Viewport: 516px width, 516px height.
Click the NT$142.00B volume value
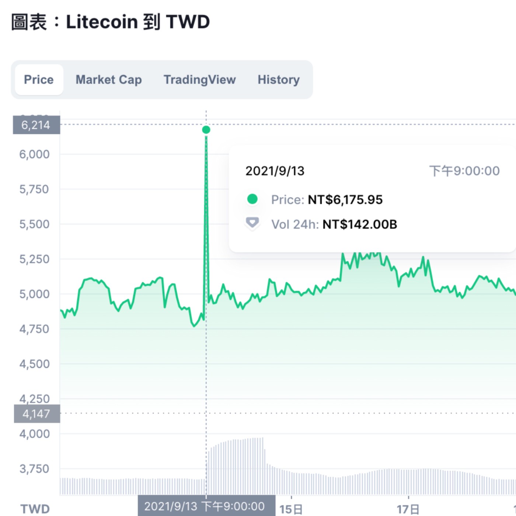(359, 224)
